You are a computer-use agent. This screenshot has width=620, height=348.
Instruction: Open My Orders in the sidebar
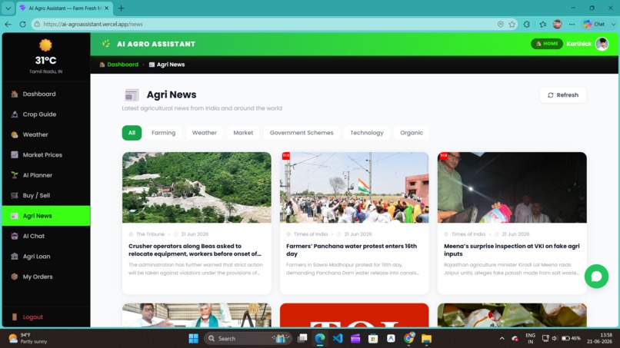(46, 277)
